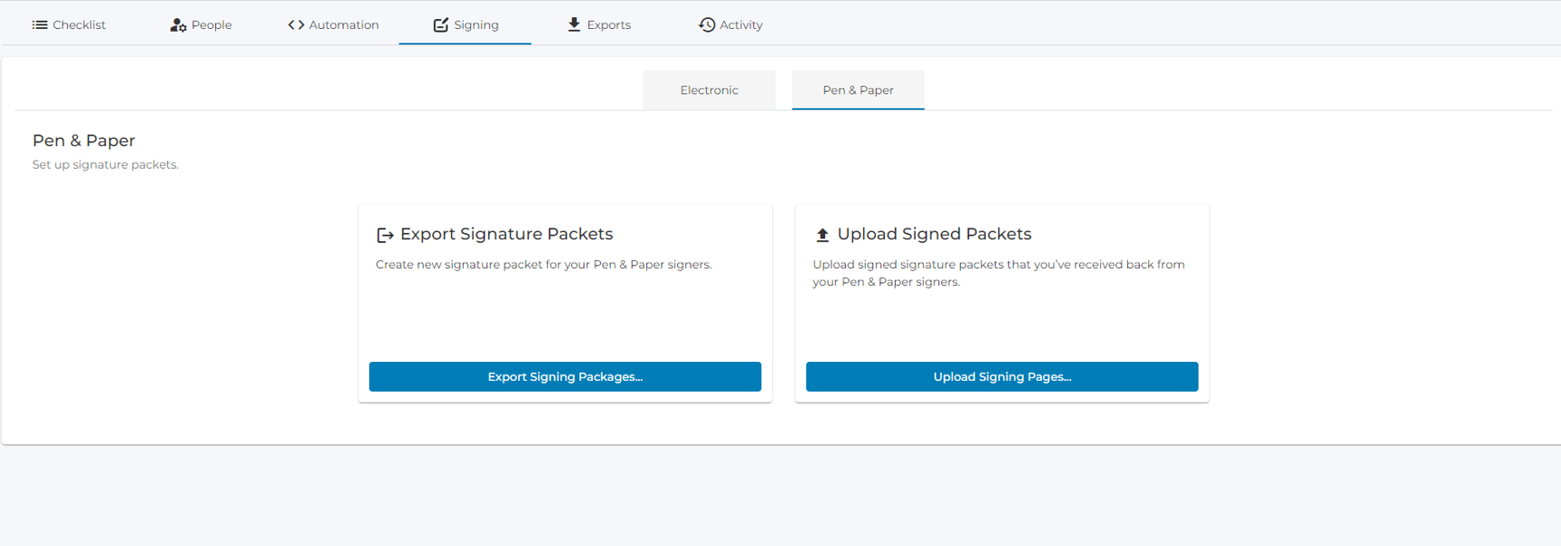The image size is (1561, 546).
Task: Open Activity using the clock history icon
Action: pyautogui.click(x=706, y=24)
